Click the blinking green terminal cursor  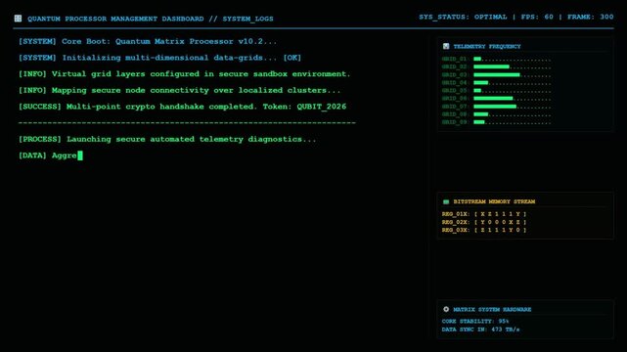(x=80, y=155)
